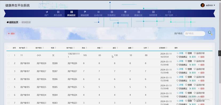Check the checkbox for 用户账号6 row

pyautogui.click(x=9, y=79)
